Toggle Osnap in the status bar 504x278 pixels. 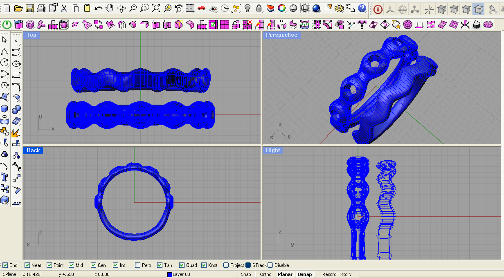tap(304, 274)
